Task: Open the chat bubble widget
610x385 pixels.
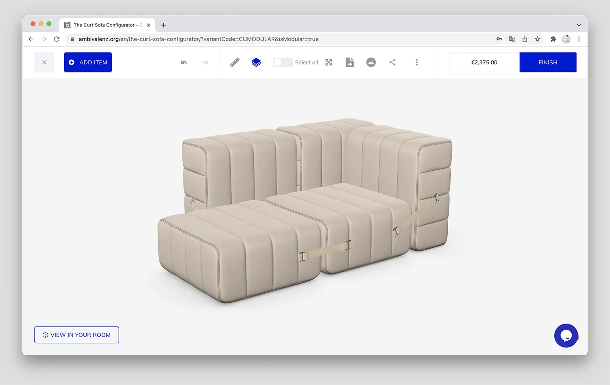Action: click(566, 335)
